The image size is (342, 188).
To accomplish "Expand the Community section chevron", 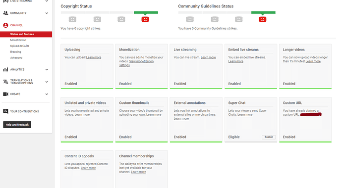I will point(47,13).
